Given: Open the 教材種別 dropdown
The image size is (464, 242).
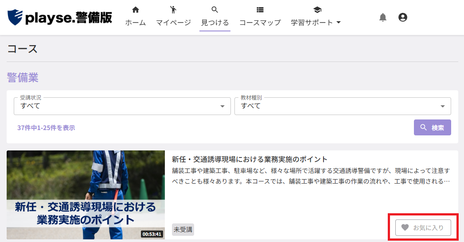Looking at the screenshot, I should [343, 106].
